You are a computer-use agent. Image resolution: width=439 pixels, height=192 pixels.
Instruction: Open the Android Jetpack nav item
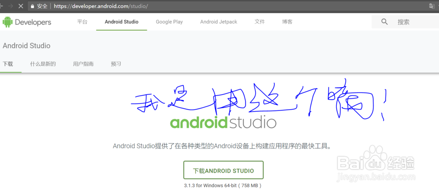(219, 22)
